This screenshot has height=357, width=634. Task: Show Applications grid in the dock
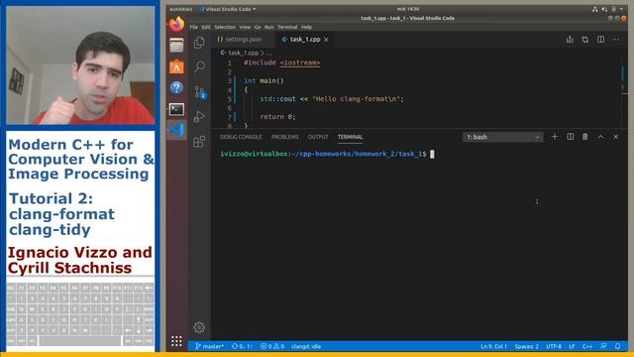tap(176, 341)
